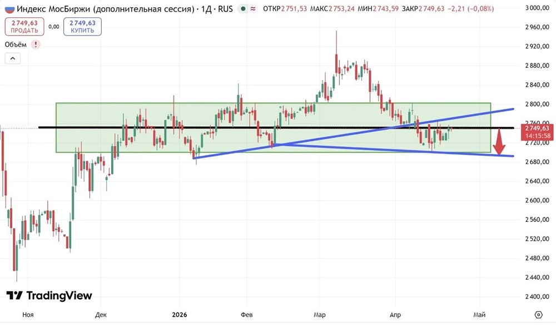Click the 2 480,00 price axis label
Viewport: 556px width, 327px height.
tap(537, 258)
